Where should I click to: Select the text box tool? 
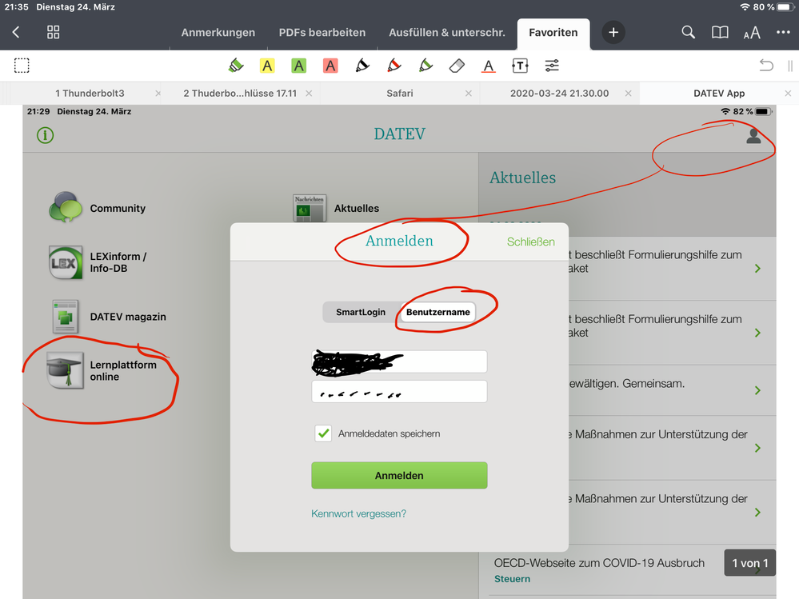click(x=520, y=66)
